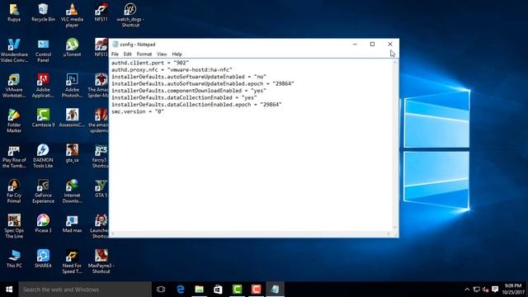Screen dimensions: 528x297
Task: Select the Picasa 3 desktop icon
Action: click(43, 224)
